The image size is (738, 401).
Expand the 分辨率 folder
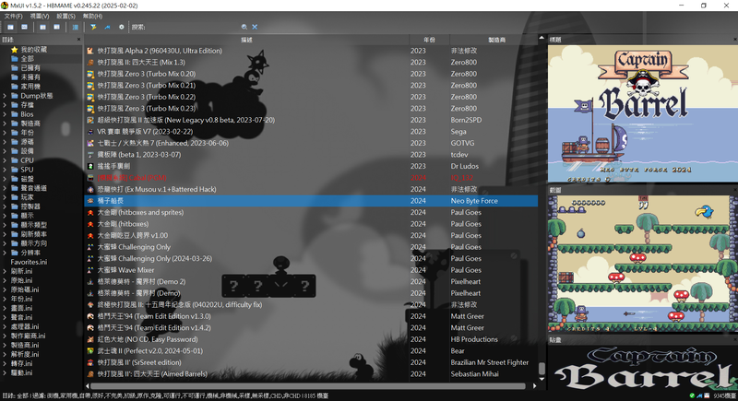[5, 253]
